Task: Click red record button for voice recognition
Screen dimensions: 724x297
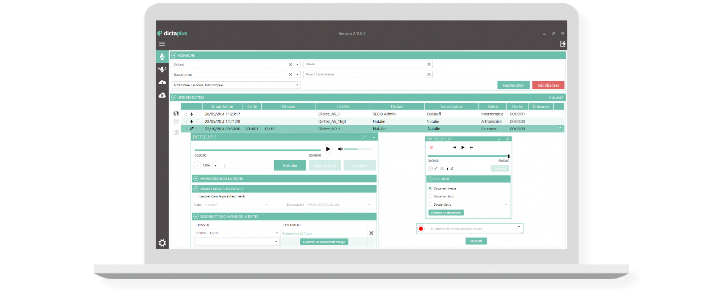Action: click(421, 229)
